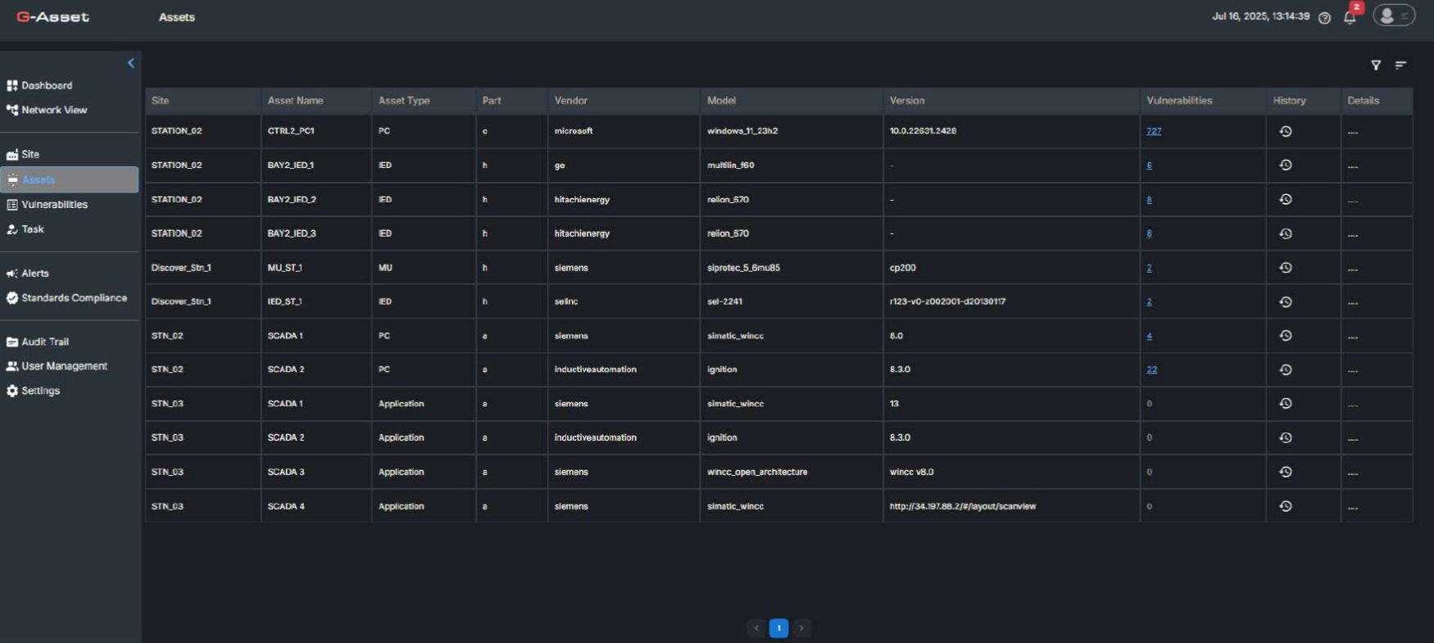Open the help question mark icon
The image size is (1434, 643).
[1324, 18]
